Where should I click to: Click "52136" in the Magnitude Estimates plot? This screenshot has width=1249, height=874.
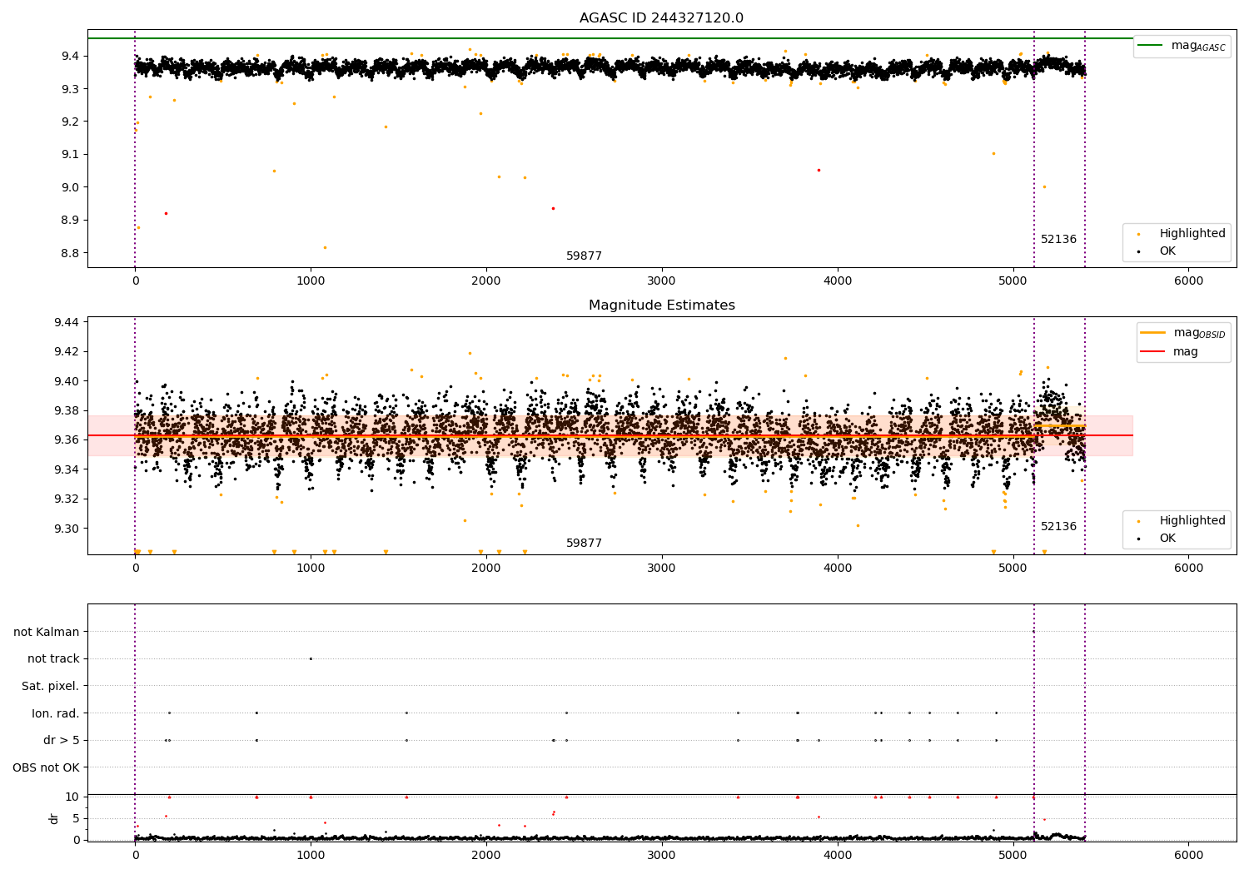point(1058,527)
